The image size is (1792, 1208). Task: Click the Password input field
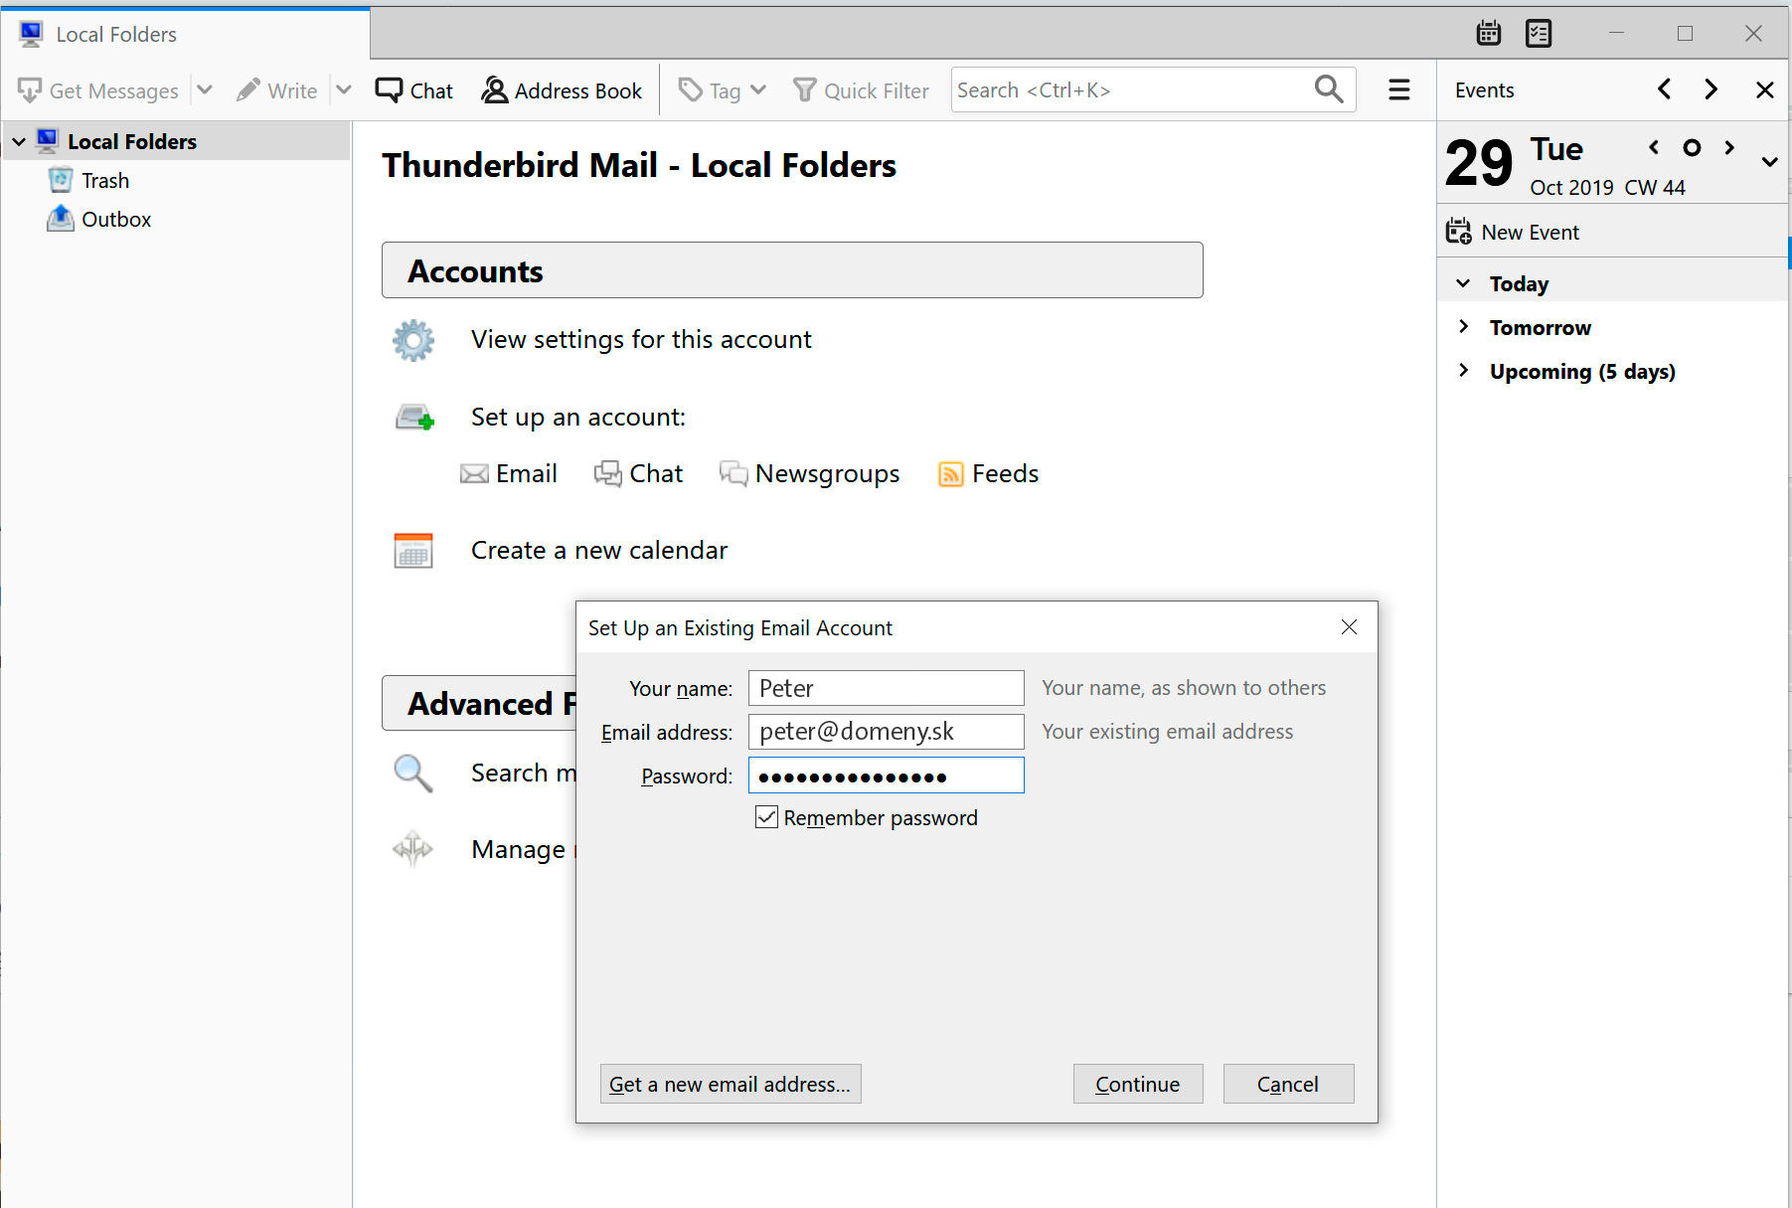[x=885, y=776]
